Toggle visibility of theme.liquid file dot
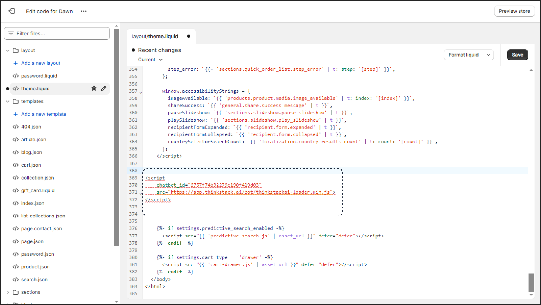Screen dimensions: 541x305 (x=8, y=89)
